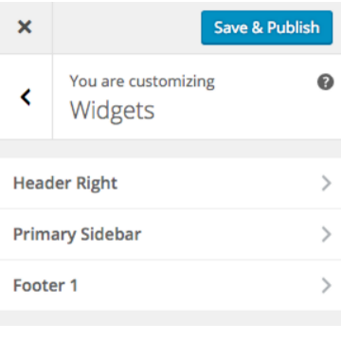Open help via the question mark icon
The width and height of the screenshot is (341, 341).
click(325, 82)
